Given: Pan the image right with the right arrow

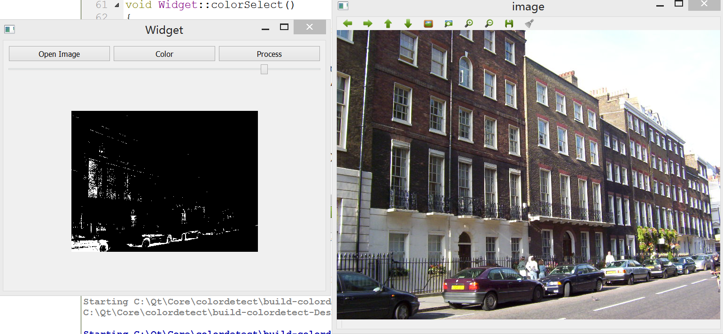Looking at the screenshot, I should click(x=368, y=23).
